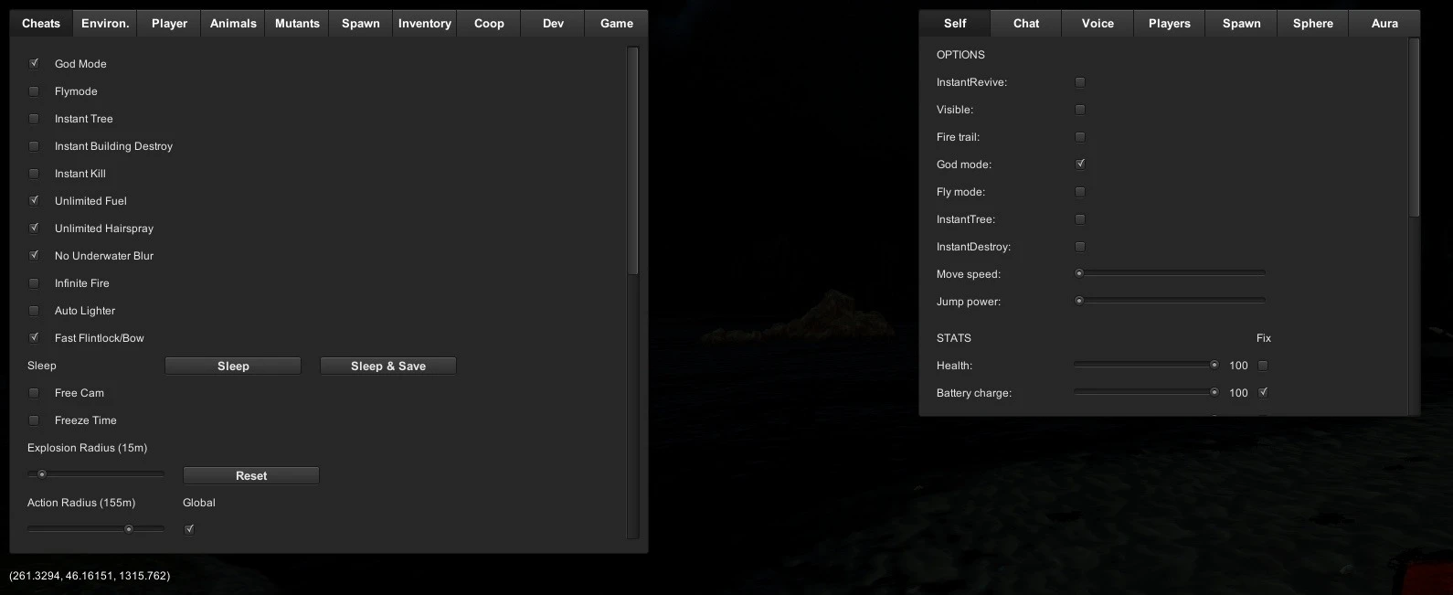1453x595 pixels.
Task: Toggle the Visible checkbox
Action: [1080, 110]
